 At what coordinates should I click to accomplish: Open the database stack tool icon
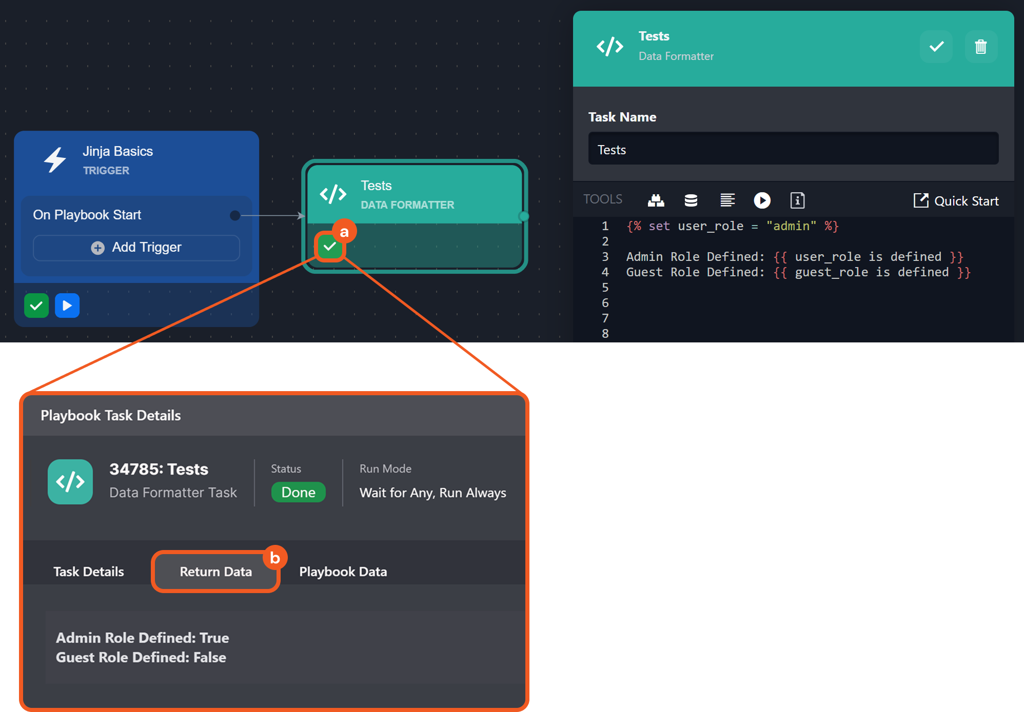691,200
